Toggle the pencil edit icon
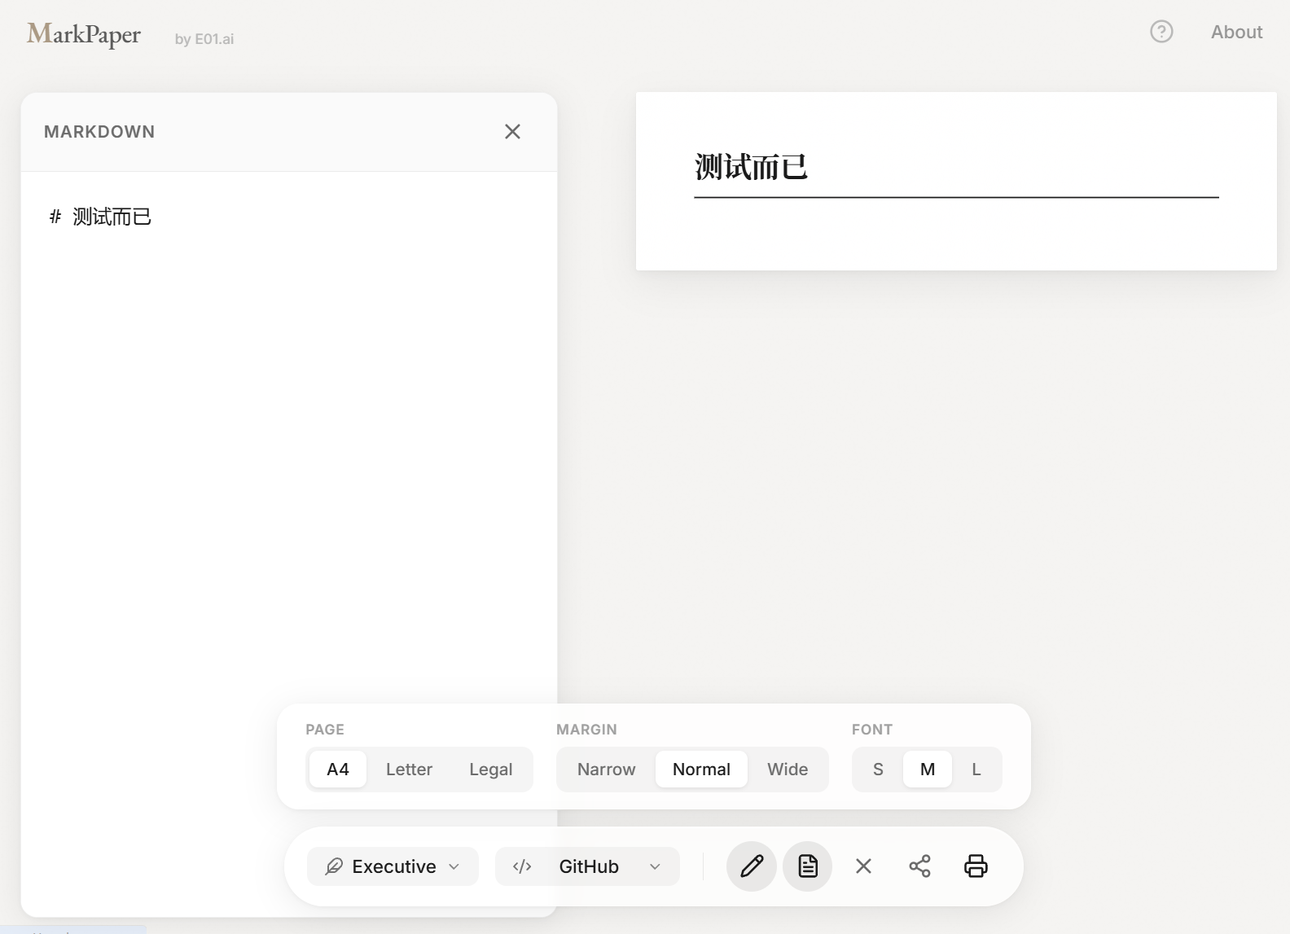The width and height of the screenshot is (1290, 934). click(x=751, y=866)
